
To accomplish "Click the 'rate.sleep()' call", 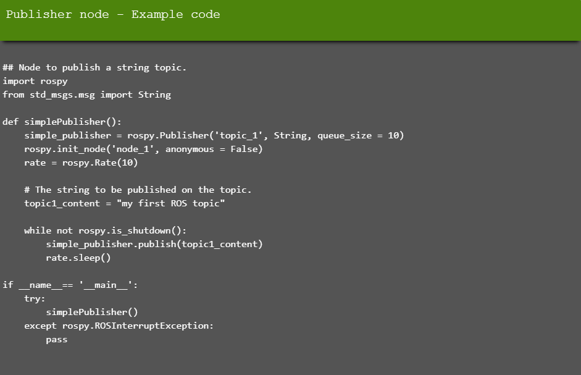I will pos(78,258).
